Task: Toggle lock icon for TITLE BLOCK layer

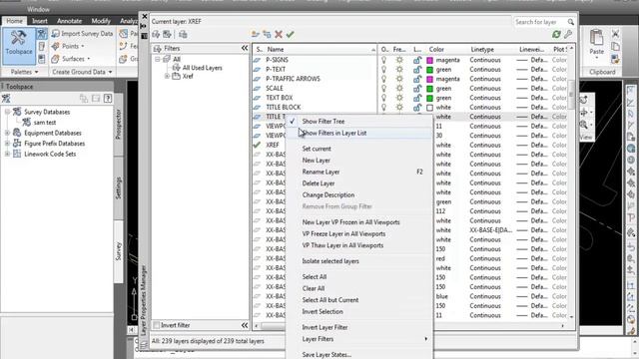Action: pos(417,107)
